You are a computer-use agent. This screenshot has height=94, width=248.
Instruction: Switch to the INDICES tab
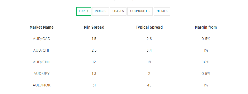click(100, 11)
